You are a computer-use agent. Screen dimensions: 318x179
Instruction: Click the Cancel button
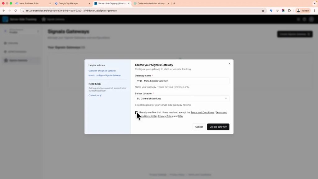click(199, 127)
